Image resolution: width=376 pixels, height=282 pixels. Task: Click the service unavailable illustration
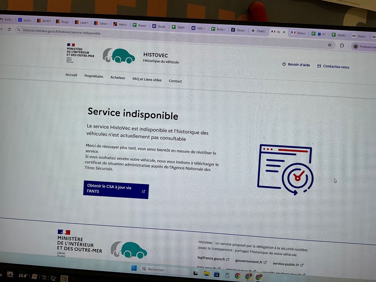pos(285,170)
